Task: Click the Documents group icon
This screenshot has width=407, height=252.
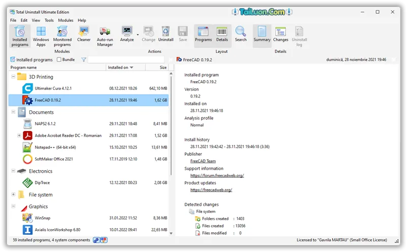Action: (x=22, y=112)
